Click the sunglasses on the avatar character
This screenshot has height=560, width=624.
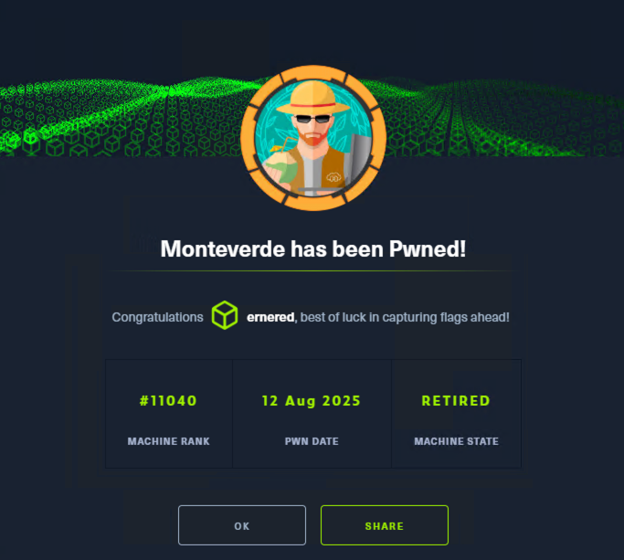tap(313, 119)
